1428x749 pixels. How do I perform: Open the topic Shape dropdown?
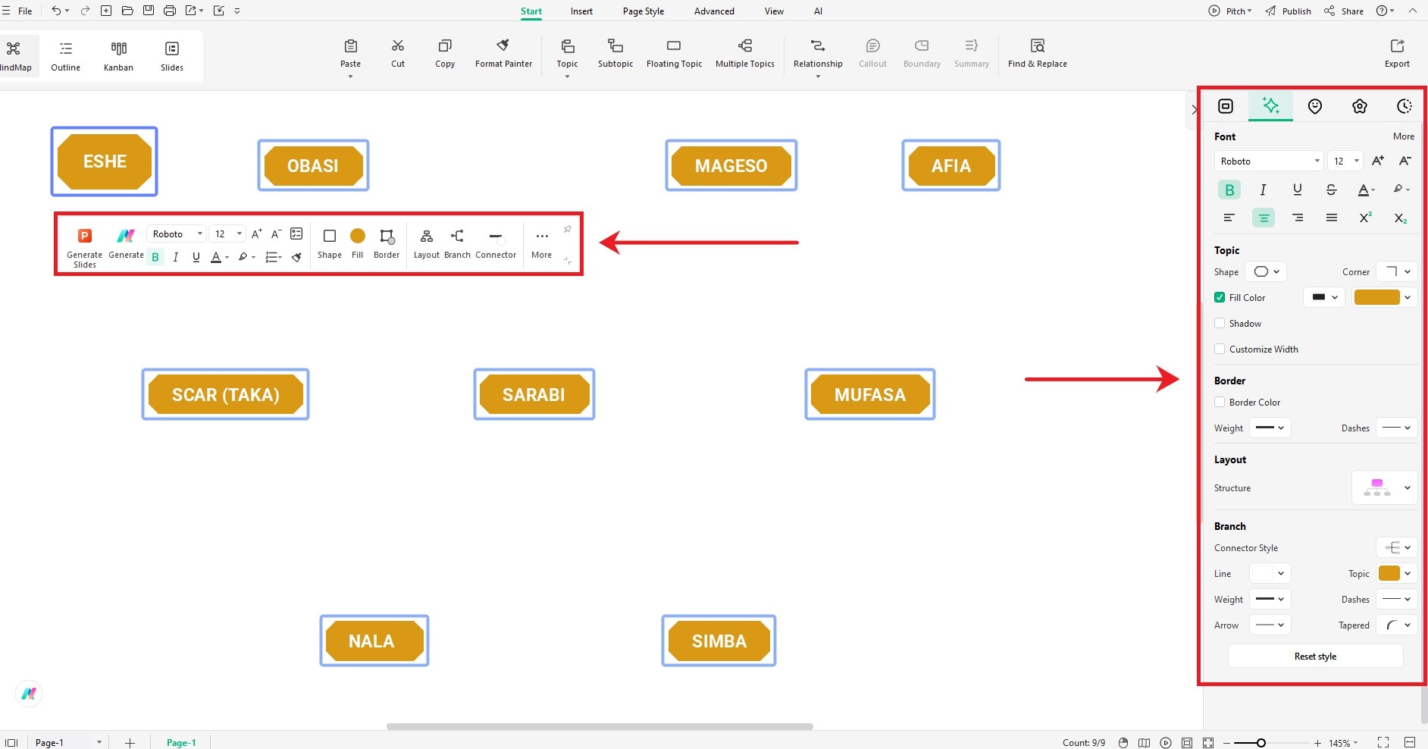pos(1266,271)
